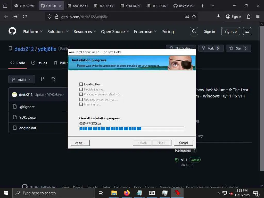264x198 pixels.
Task: Click the red installer icon on taskbar
Action: pyautogui.click(x=177, y=193)
